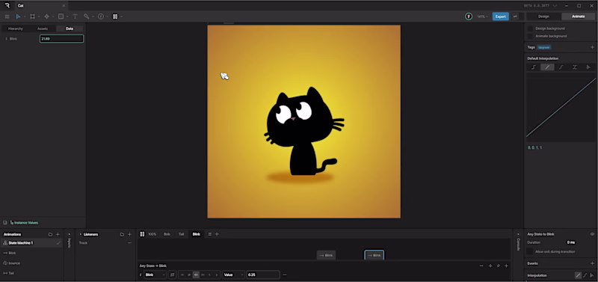Add an event in Events section
This screenshot has width=598, height=282.
click(592, 263)
